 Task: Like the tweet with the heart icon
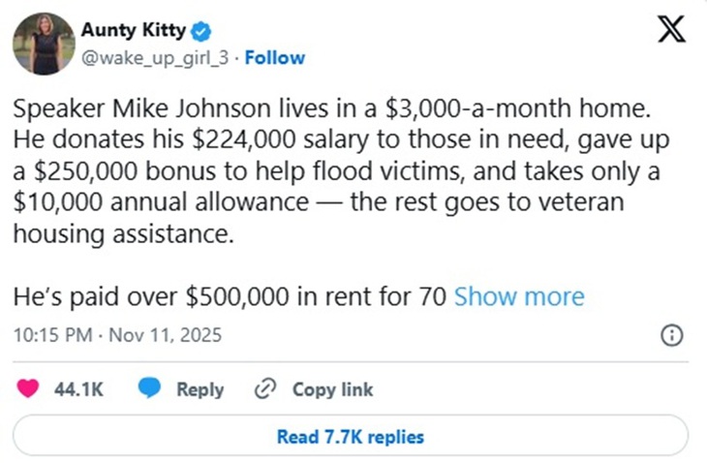[x=29, y=389]
